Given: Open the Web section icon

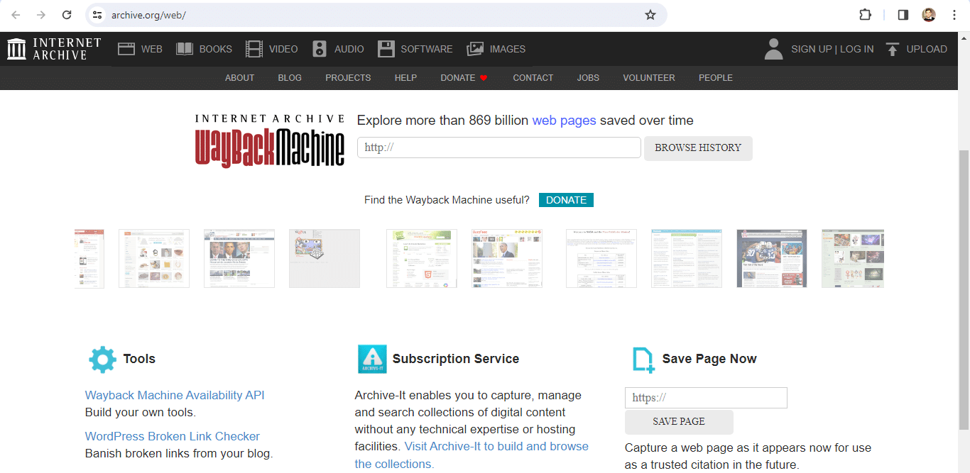Looking at the screenshot, I should click(126, 49).
